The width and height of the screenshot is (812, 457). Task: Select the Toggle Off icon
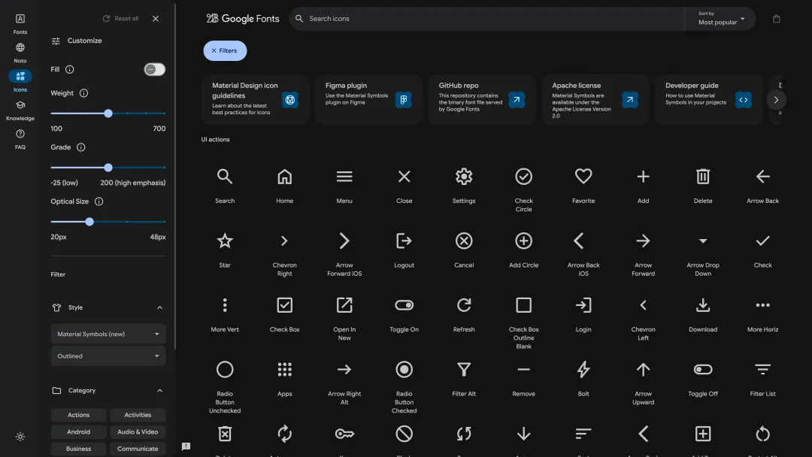point(703,370)
